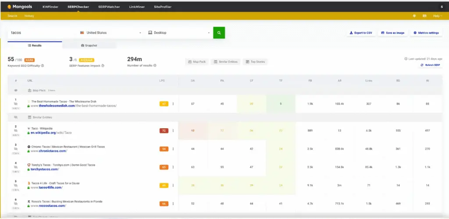Switch to the Results tab
Viewport: 449px width, 219px height.
[35, 45]
